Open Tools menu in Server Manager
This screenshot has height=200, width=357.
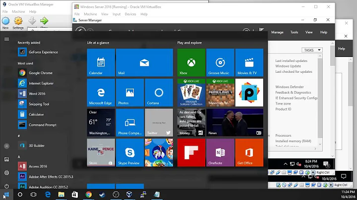(x=294, y=32)
